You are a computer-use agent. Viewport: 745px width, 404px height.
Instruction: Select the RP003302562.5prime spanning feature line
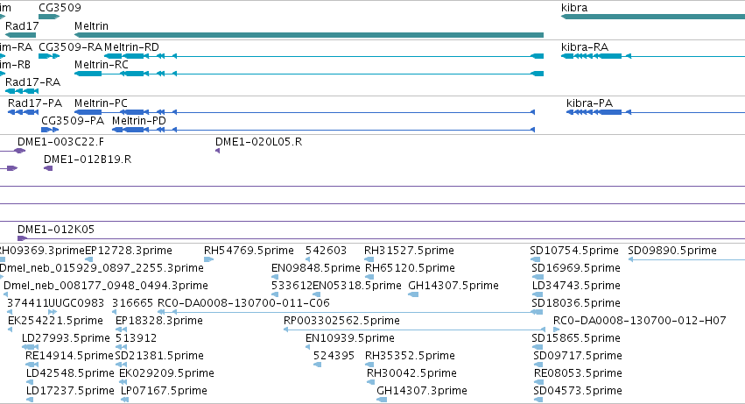414,330
